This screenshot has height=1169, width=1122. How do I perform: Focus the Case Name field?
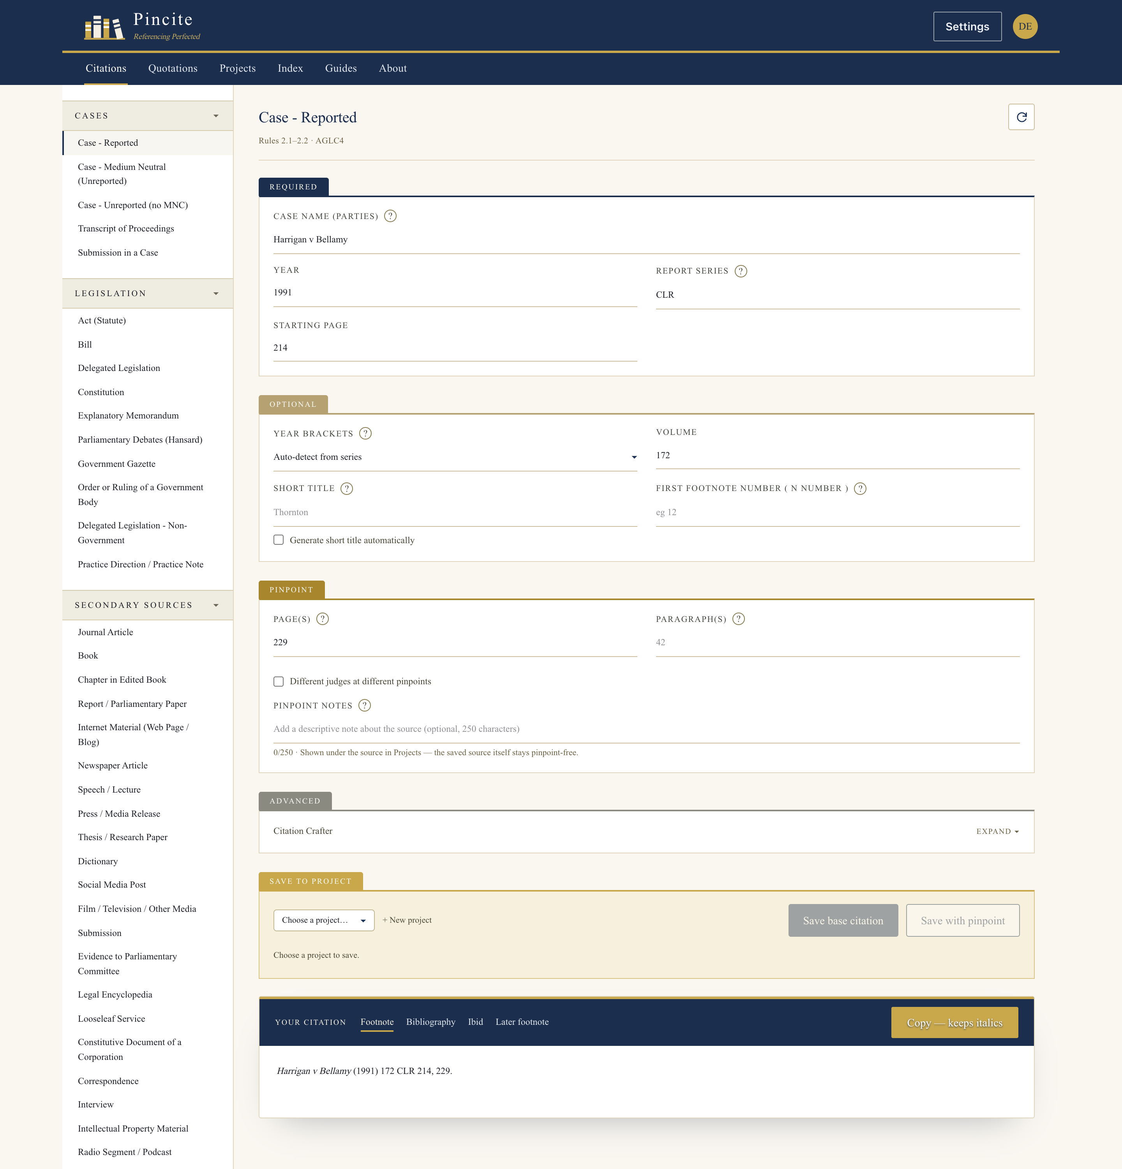coord(646,240)
